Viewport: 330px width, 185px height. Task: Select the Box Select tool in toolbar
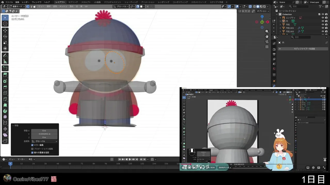point(5,18)
